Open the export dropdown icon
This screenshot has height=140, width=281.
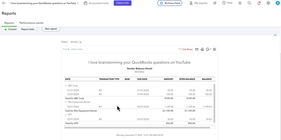point(209,49)
